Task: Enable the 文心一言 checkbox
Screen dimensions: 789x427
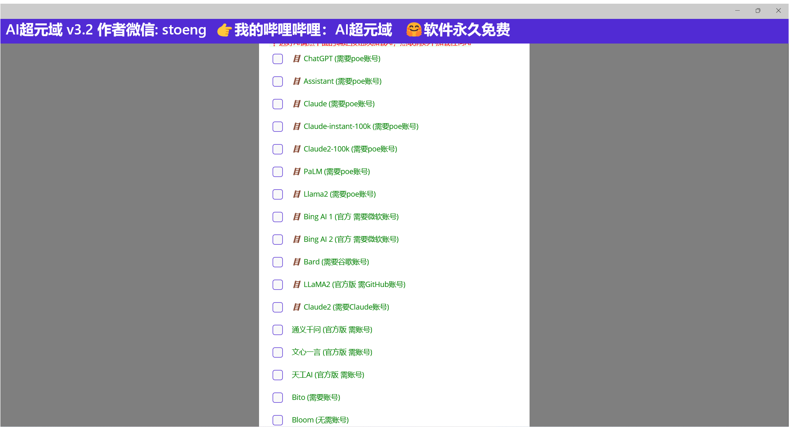Action: [278, 352]
